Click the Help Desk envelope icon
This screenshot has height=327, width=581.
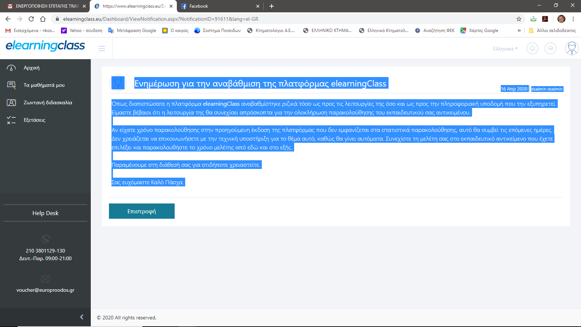(x=45, y=279)
